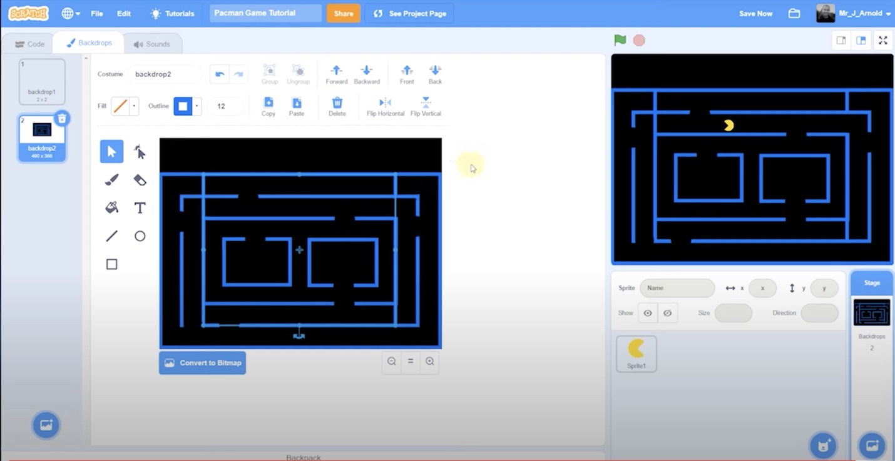This screenshot has width=895, height=461.
Task: Select the backdrop1 thumbnail
Action: [x=42, y=81]
